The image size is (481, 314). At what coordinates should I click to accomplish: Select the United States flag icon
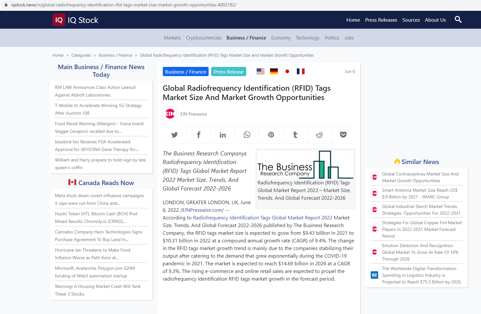click(261, 71)
